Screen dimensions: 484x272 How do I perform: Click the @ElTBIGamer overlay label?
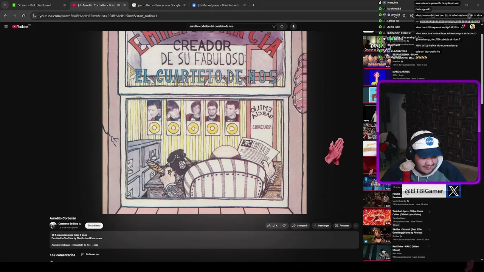[424, 191]
